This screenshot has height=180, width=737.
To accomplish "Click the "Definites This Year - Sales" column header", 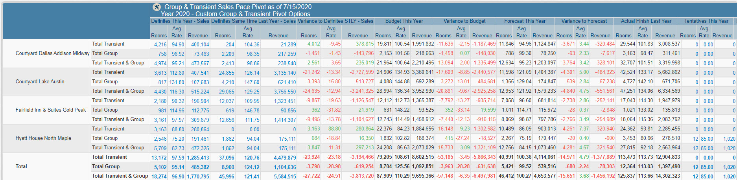I will [x=180, y=21].
